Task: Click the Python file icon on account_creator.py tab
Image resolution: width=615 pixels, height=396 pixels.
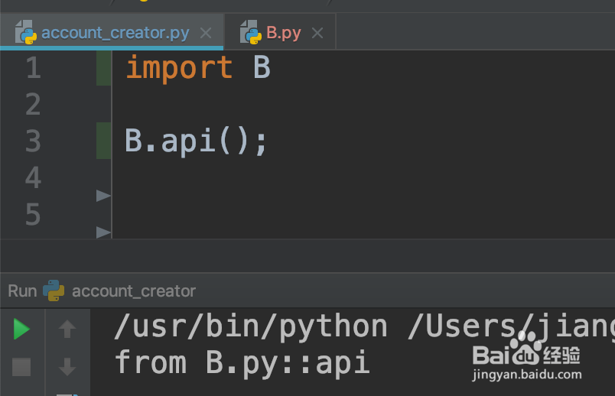Action: coord(25,32)
